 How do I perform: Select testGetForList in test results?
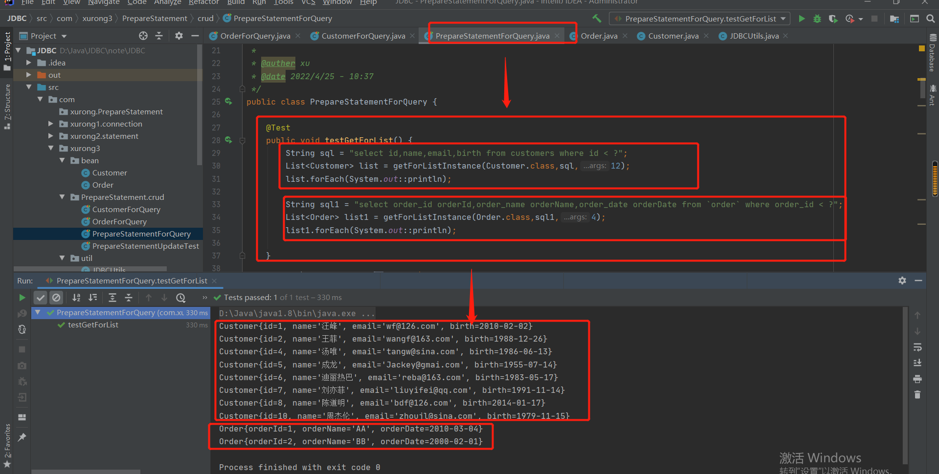pyautogui.click(x=93, y=324)
